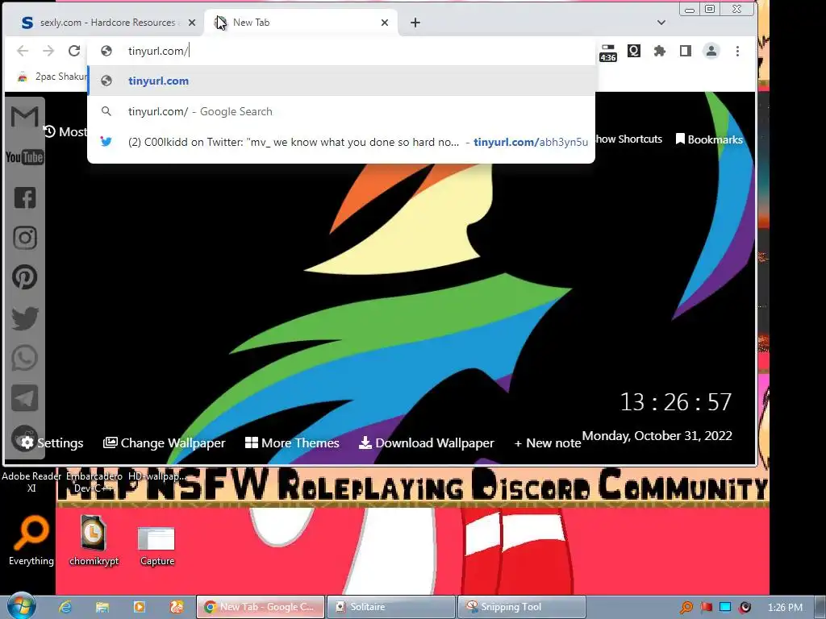Open Instagram shortcut in sidebar

point(25,238)
